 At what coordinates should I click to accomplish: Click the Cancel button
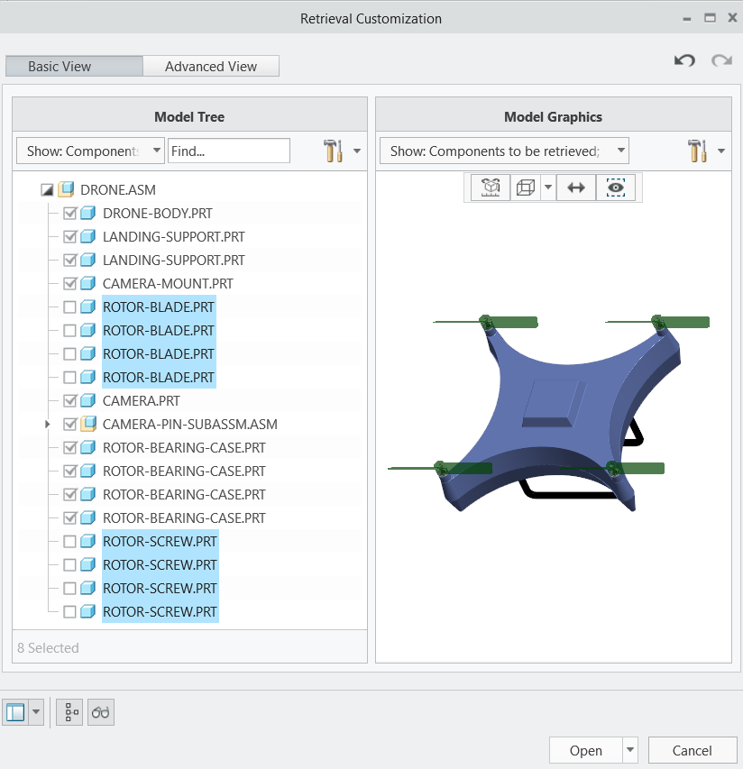click(693, 749)
